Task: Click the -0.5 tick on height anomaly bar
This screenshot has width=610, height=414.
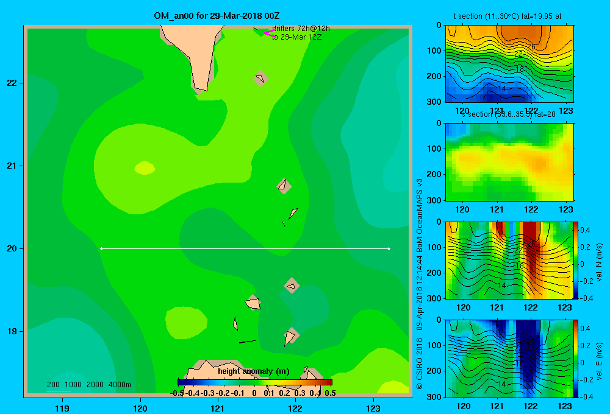Action: tap(178, 393)
